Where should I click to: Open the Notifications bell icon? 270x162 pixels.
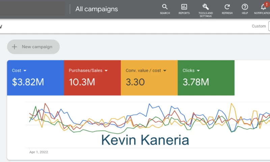264,7
